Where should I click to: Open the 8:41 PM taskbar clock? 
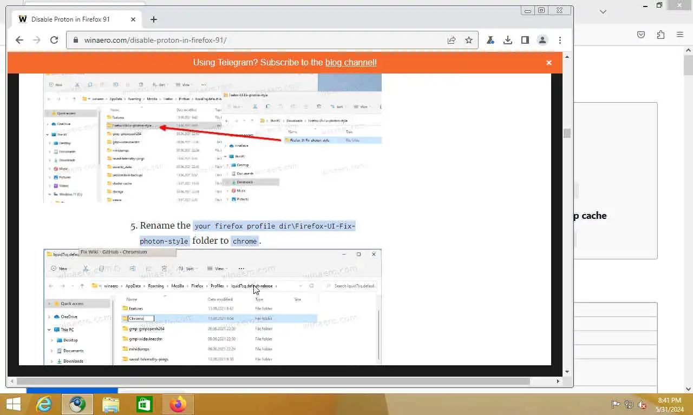click(670, 405)
